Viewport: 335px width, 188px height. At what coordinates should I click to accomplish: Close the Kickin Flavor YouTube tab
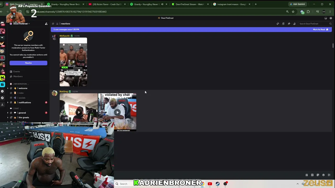125,4
